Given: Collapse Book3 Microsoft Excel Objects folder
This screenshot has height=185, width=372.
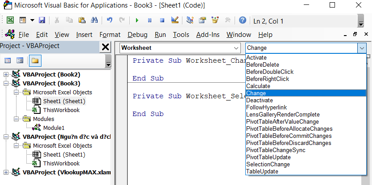Looking at the screenshot, I should point(16,92).
